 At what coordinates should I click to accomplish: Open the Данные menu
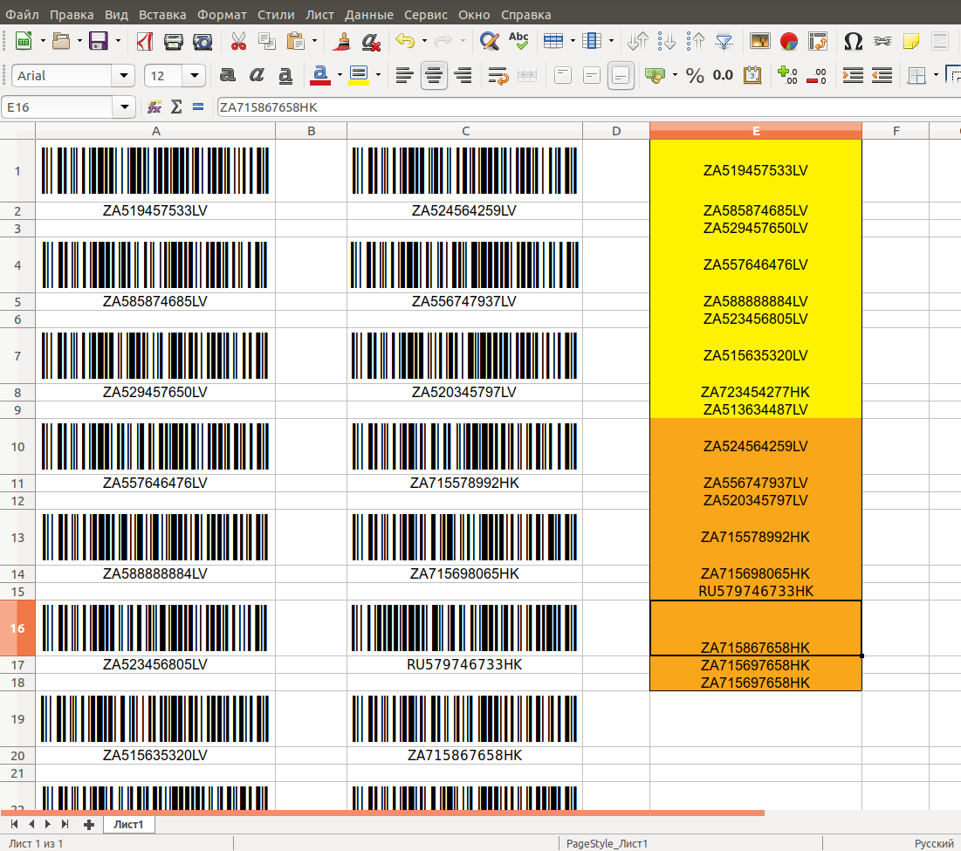369,14
